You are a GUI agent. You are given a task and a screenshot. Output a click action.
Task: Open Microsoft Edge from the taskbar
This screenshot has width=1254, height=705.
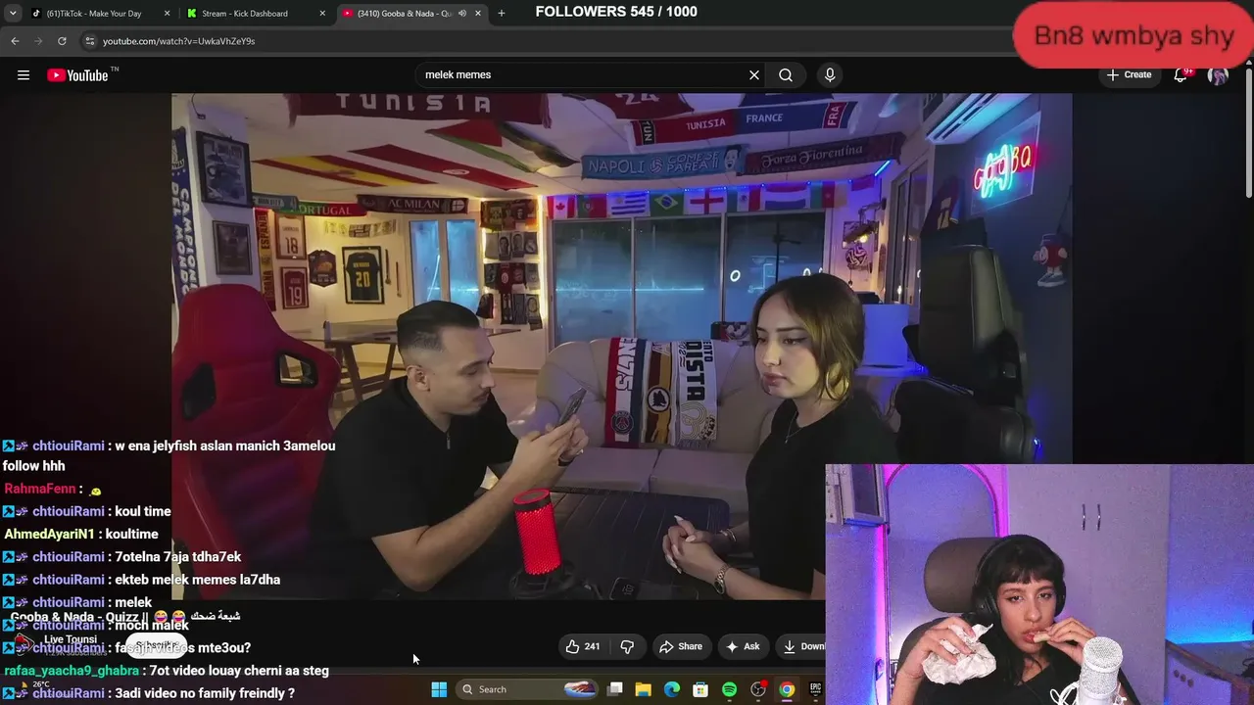pos(672,689)
